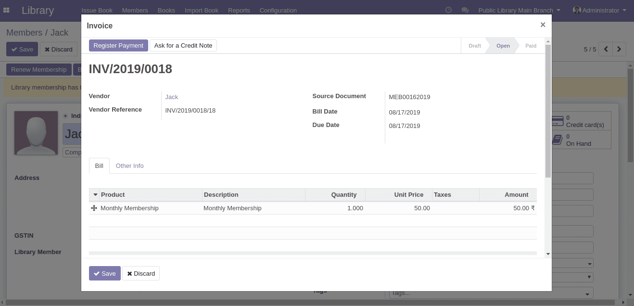Image resolution: width=634 pixels, height=306 pixels.
Task: Click the Monthly Membership product cell
Action: 151,208
